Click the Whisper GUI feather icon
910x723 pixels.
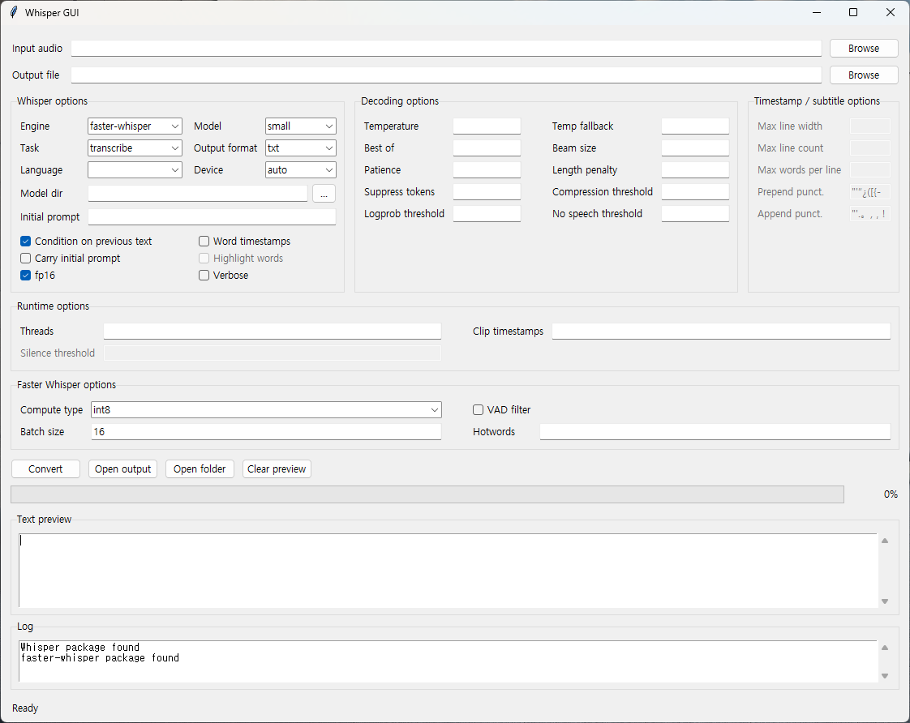pyautogui.click(x=14, y=12)
